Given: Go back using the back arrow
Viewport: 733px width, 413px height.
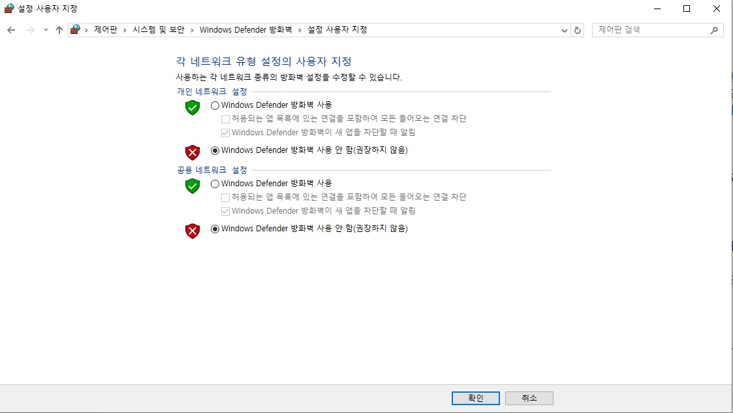Looking at the screenshot, I should tap(11, 30).
